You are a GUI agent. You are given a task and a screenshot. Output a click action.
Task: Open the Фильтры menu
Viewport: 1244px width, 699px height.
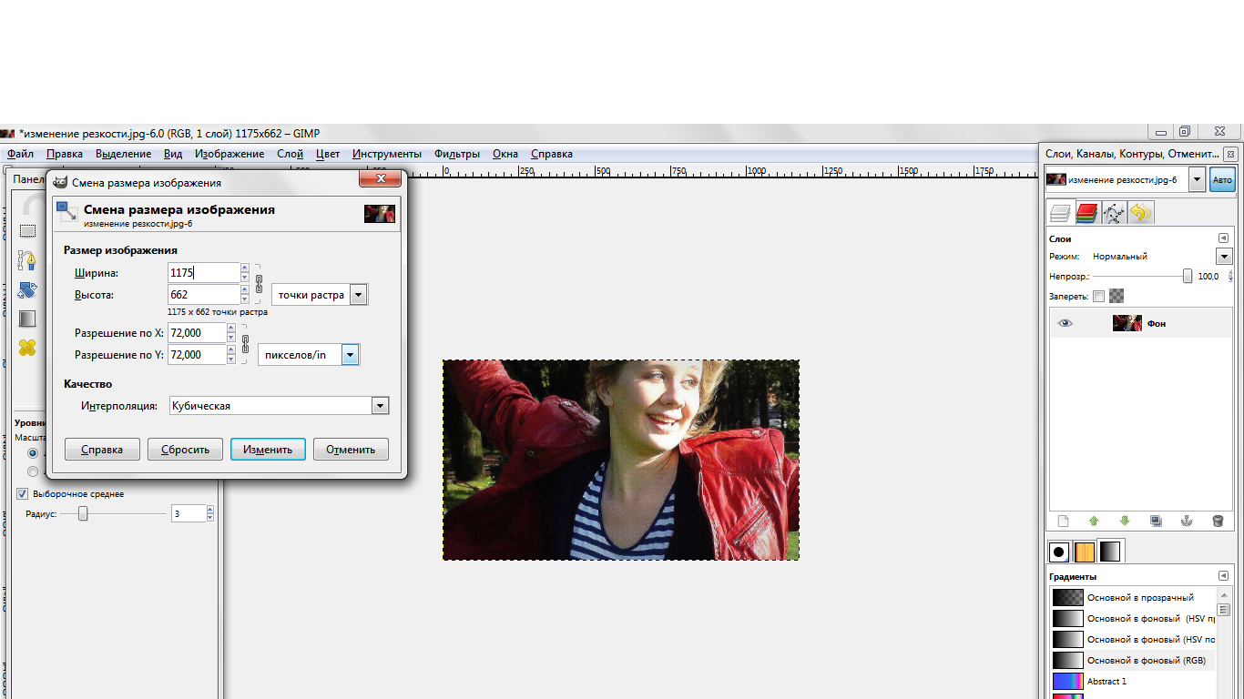point(457,154)
